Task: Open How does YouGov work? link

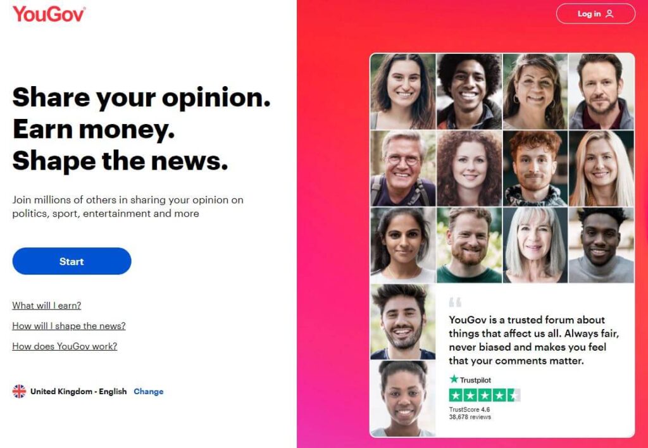Action: [65, 346]
